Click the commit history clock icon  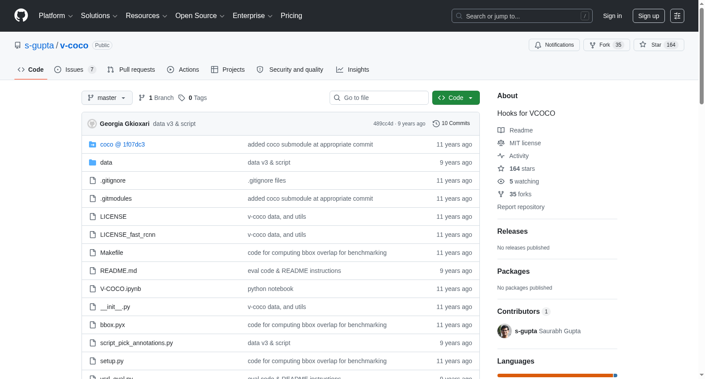[436, 124]
